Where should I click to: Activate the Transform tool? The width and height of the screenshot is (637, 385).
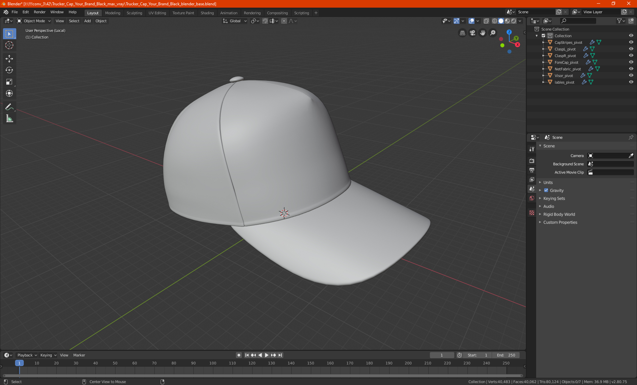click(x=9, y=93)
